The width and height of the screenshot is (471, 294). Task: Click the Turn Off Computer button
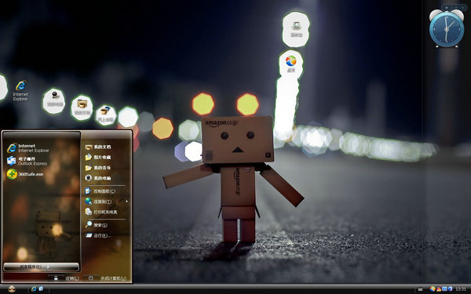point(108,278)
